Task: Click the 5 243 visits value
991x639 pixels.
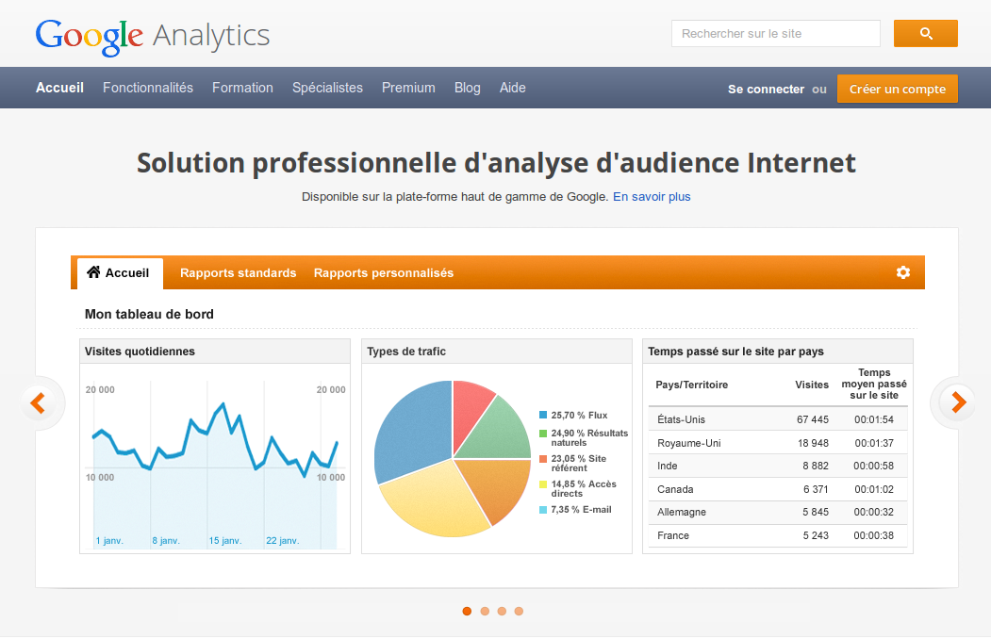Action: point(816,534)
